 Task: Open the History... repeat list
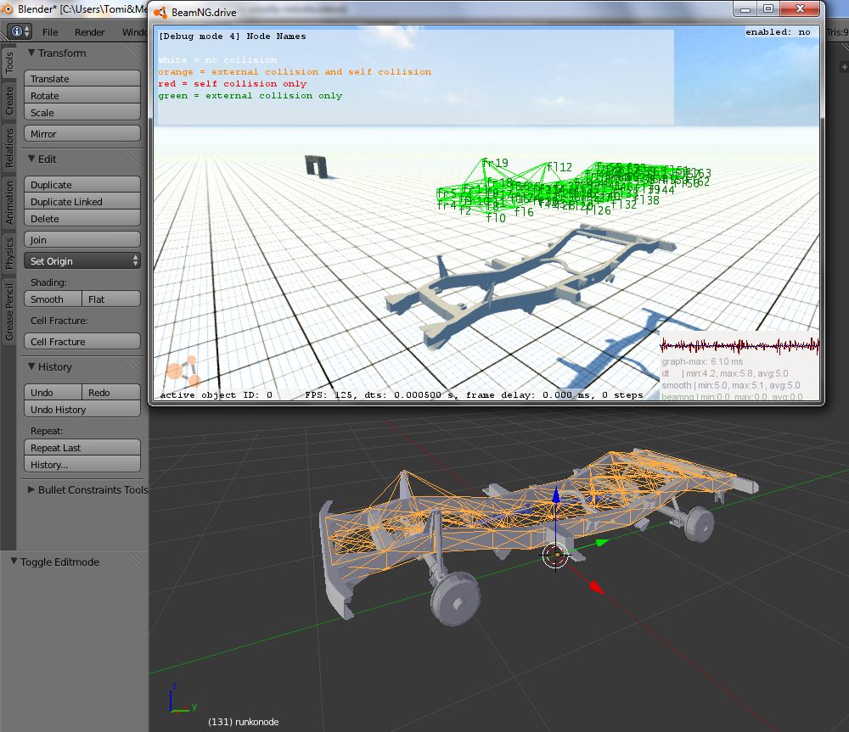click(82, 464)
